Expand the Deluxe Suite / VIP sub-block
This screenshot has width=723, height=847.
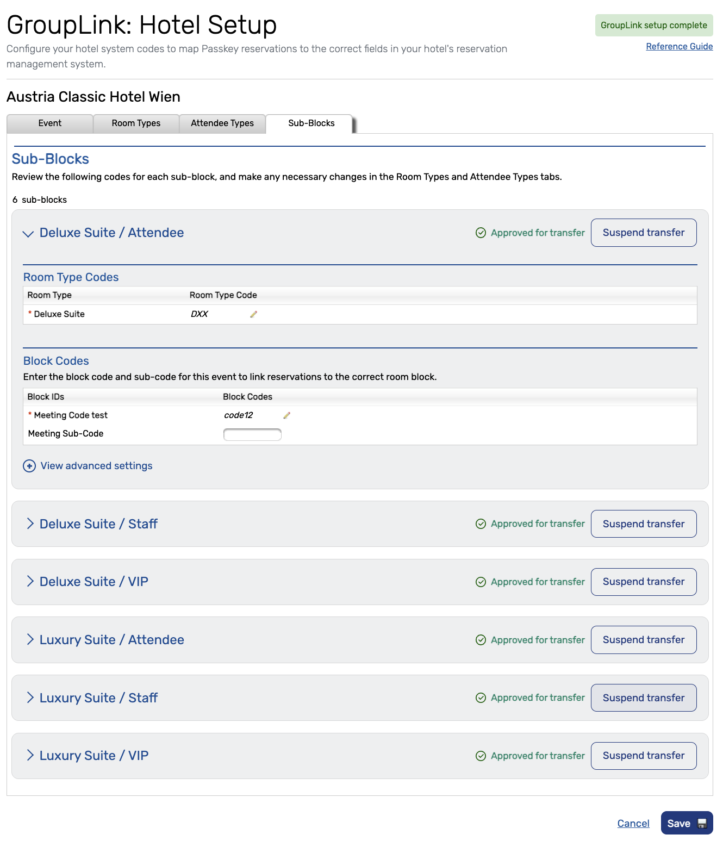pos(30,582)
